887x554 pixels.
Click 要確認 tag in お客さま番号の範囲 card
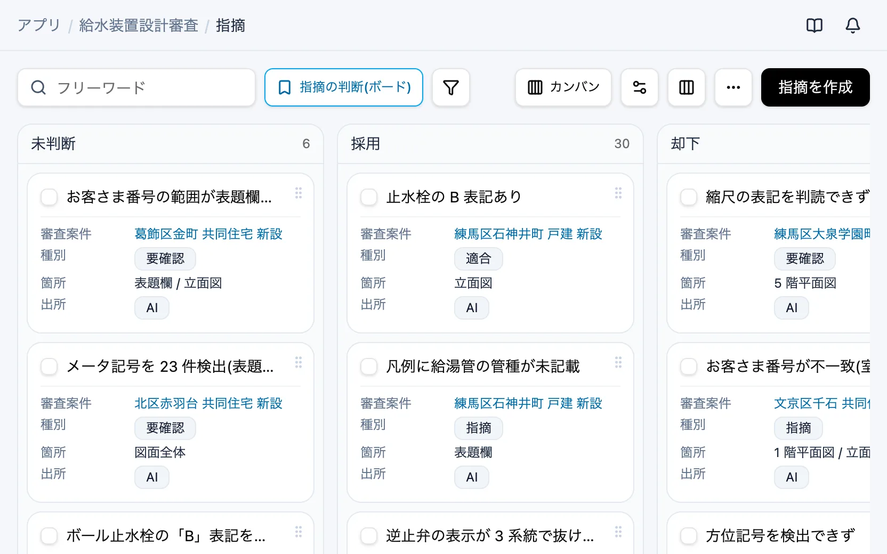coord(165,259)
